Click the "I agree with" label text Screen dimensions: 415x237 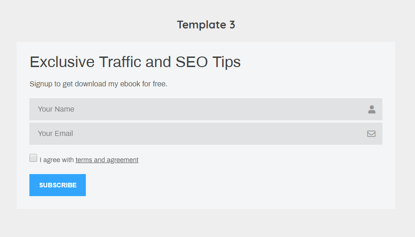(x=56, y=160)
